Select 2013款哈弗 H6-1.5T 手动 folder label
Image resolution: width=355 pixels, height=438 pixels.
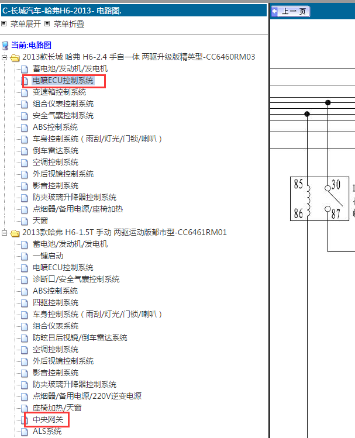point(125,232)
